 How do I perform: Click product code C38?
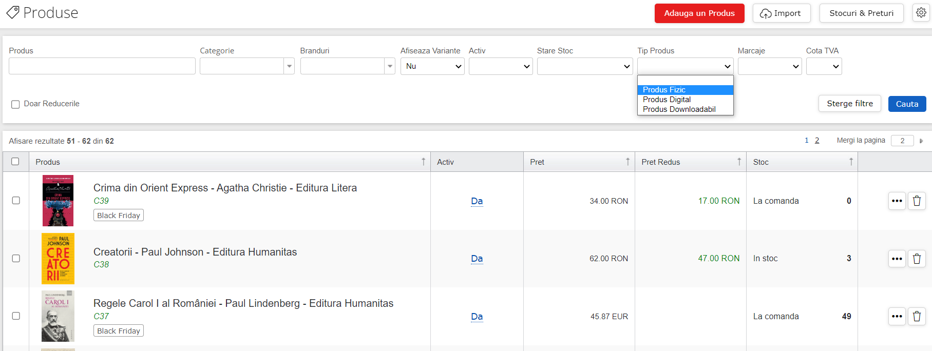pyautogui.click(x=101, y=265)
